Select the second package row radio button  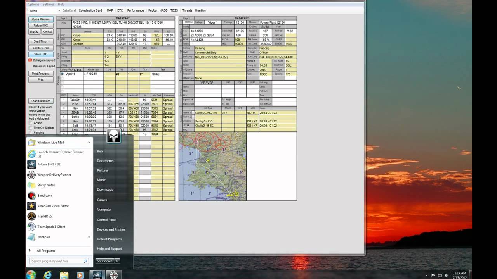[62, 78]
